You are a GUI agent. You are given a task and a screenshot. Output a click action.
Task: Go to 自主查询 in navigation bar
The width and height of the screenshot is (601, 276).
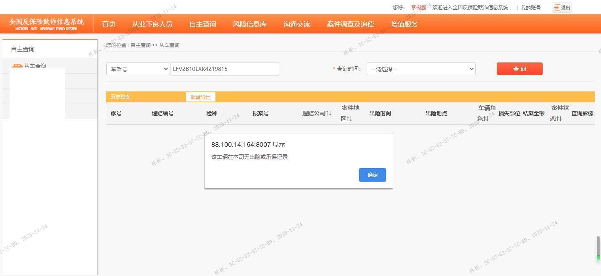click(202, 24)
